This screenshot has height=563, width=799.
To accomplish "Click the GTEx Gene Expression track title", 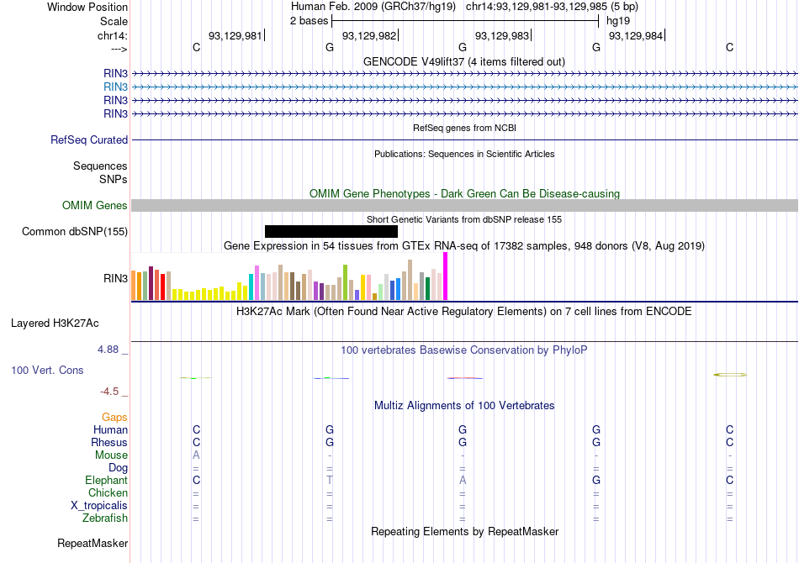I will point(464,246).
